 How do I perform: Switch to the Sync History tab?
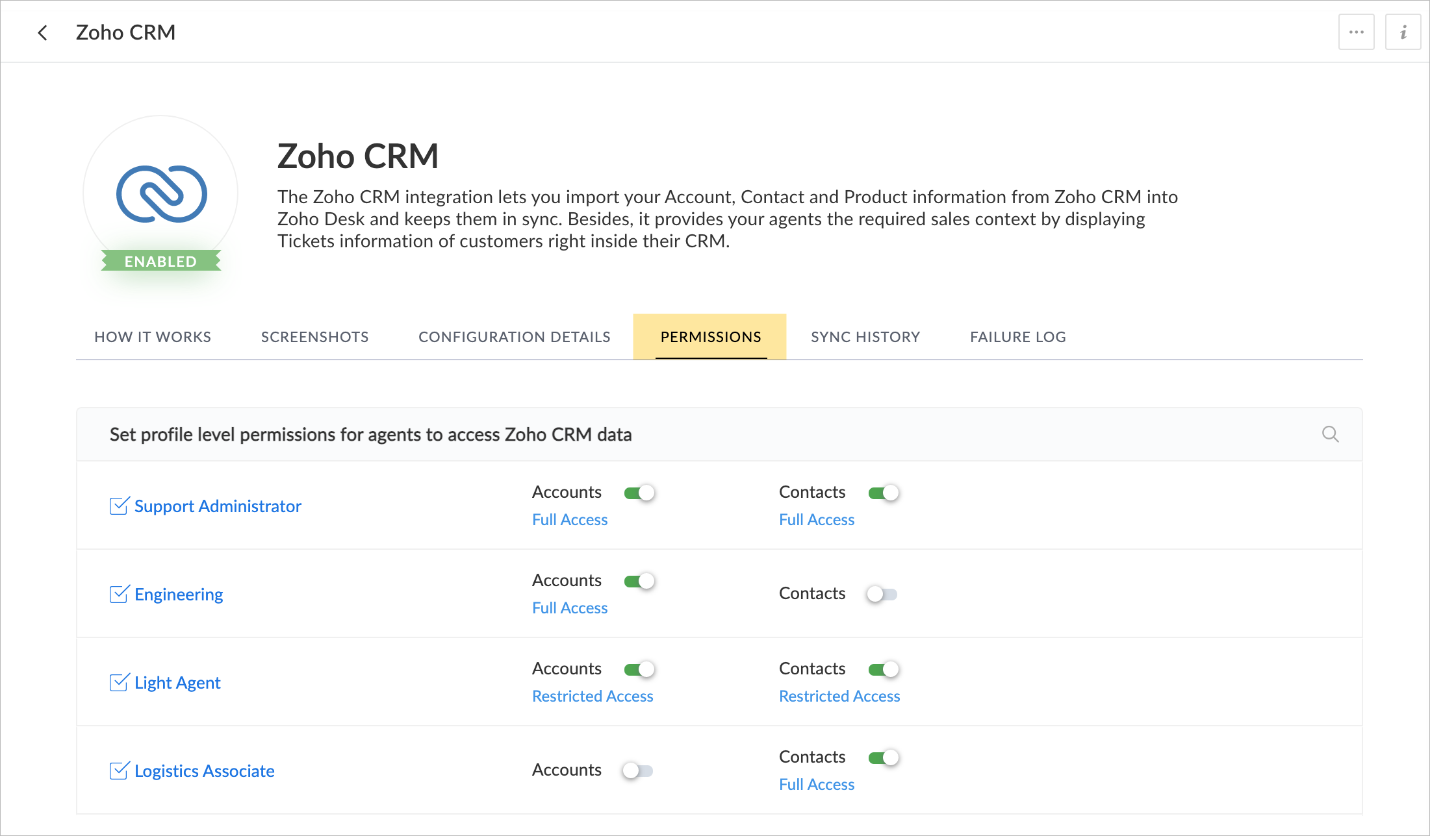coord(865,337)
